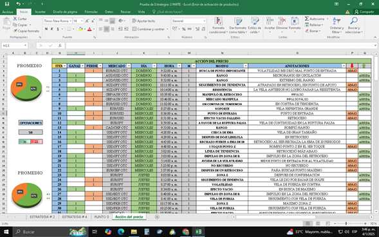This screenshot has width=379, height=237.
Task: Open the PUNTO 0 sheet tab
Action: (x=102, y=217)
